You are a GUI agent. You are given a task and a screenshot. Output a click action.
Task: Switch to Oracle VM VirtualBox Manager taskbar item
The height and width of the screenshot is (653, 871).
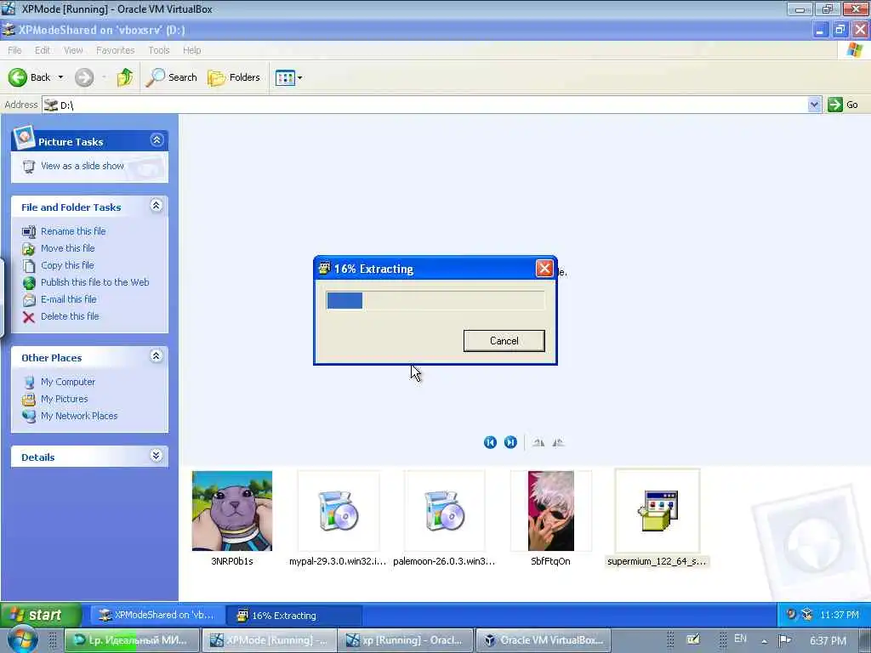[x=544, y=640]
